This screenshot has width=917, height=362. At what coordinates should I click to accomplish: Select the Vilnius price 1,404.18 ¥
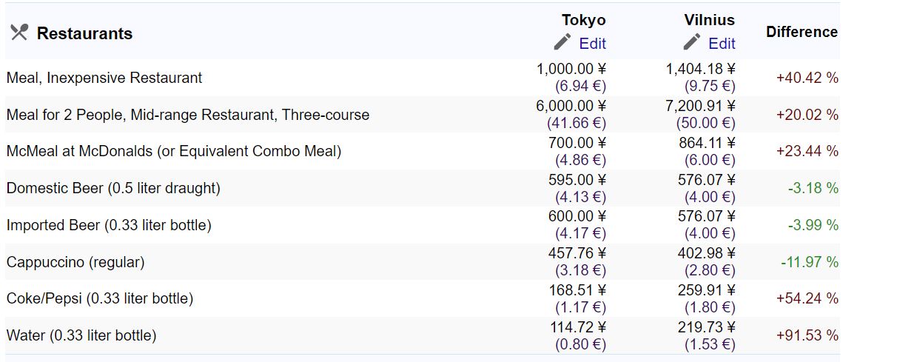pos(700,69)
